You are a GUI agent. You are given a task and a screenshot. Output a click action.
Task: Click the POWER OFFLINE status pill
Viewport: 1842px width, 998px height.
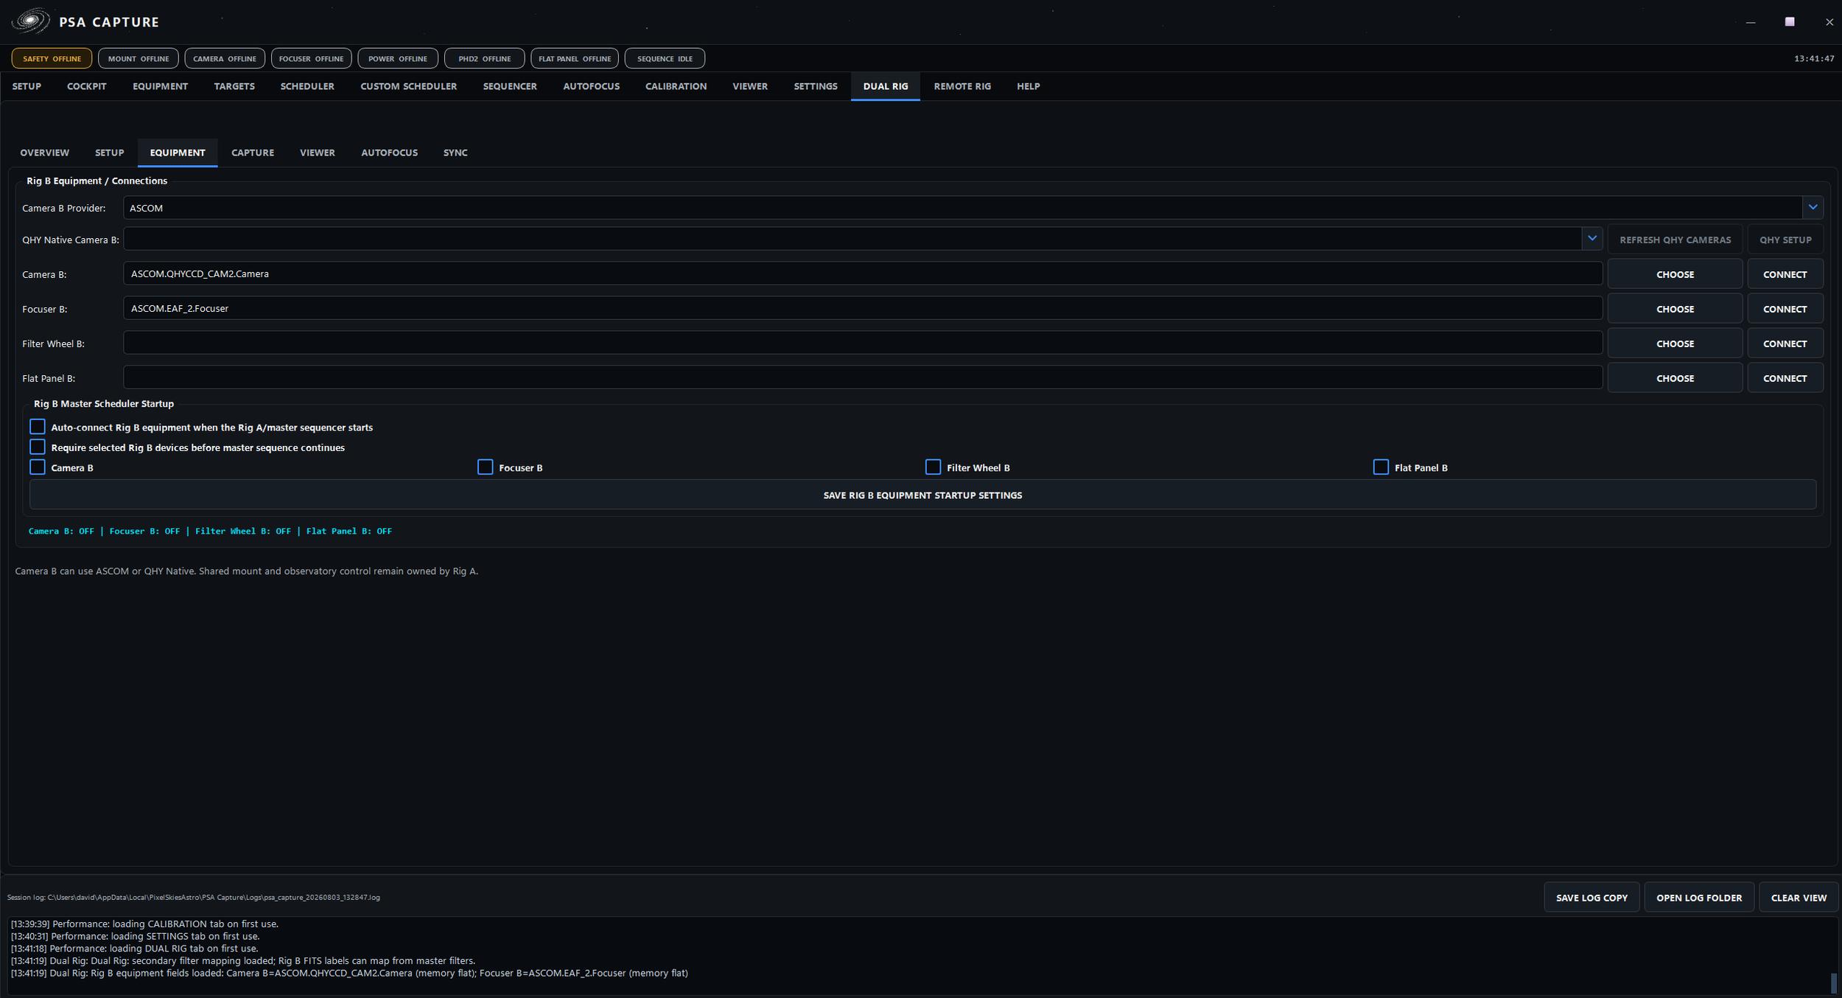pyautogui.click(x=398, y=58)
